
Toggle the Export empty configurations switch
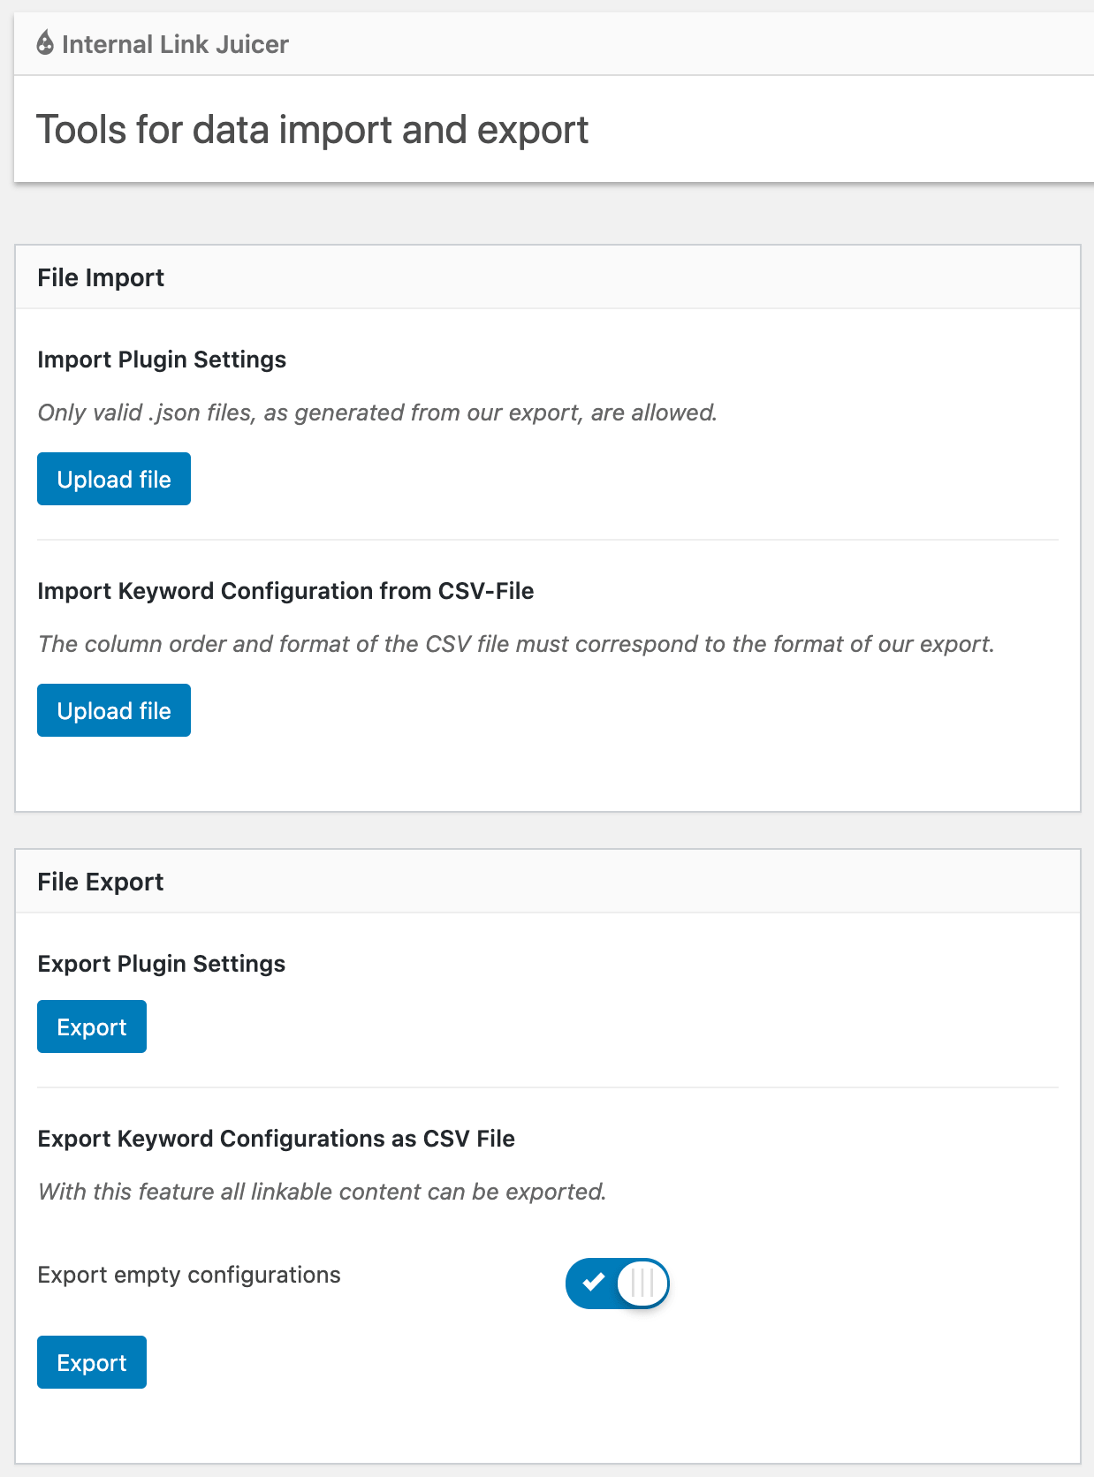pyautogui.click(x=617, y=1283)
